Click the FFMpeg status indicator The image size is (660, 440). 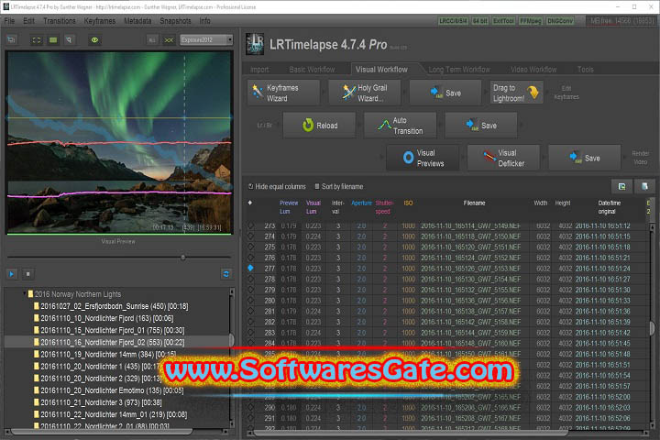click(x=531, y=21)
